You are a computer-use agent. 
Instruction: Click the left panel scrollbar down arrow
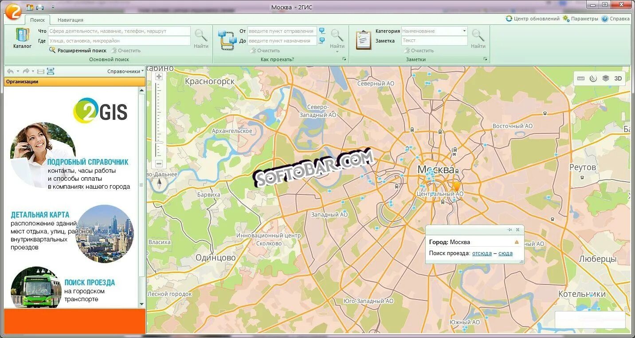tap(142, 304)
